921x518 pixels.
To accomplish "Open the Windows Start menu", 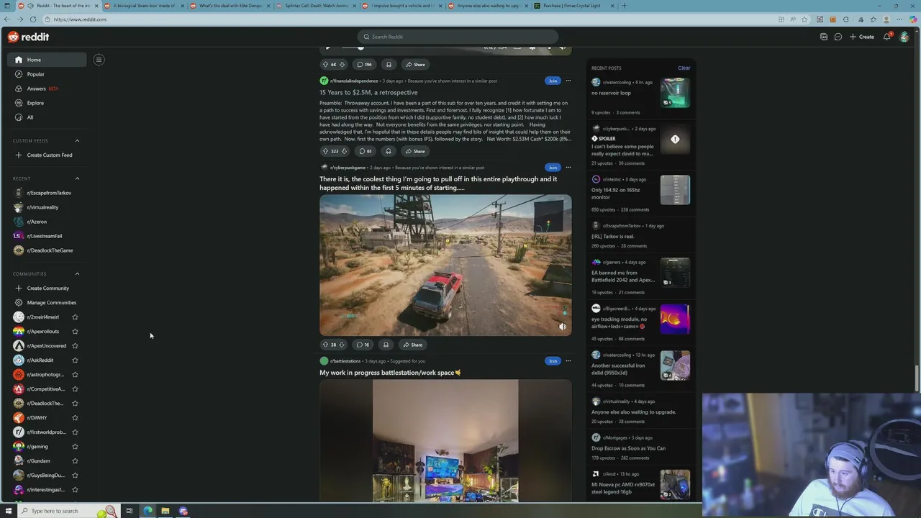I will [7, 511].
